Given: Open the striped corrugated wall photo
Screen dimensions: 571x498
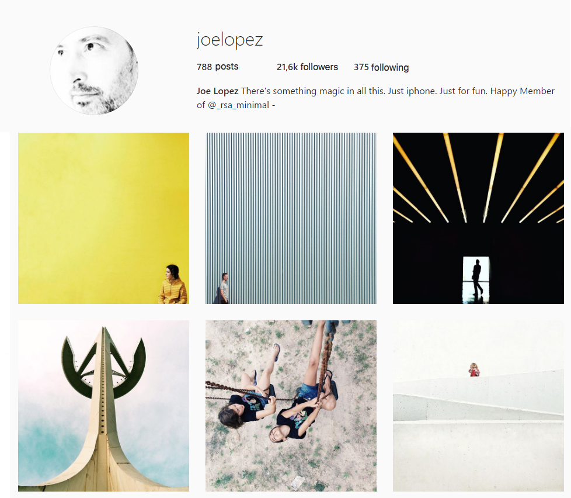Looking at the screenshot, I should (291, 218).
